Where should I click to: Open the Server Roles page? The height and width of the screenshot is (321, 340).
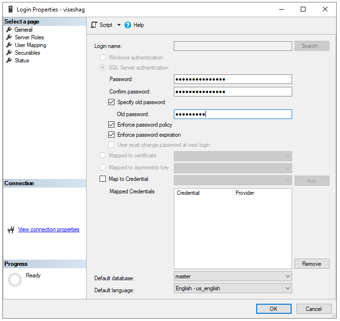29,37
